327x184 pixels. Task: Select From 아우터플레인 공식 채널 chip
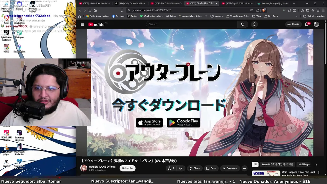277,165
